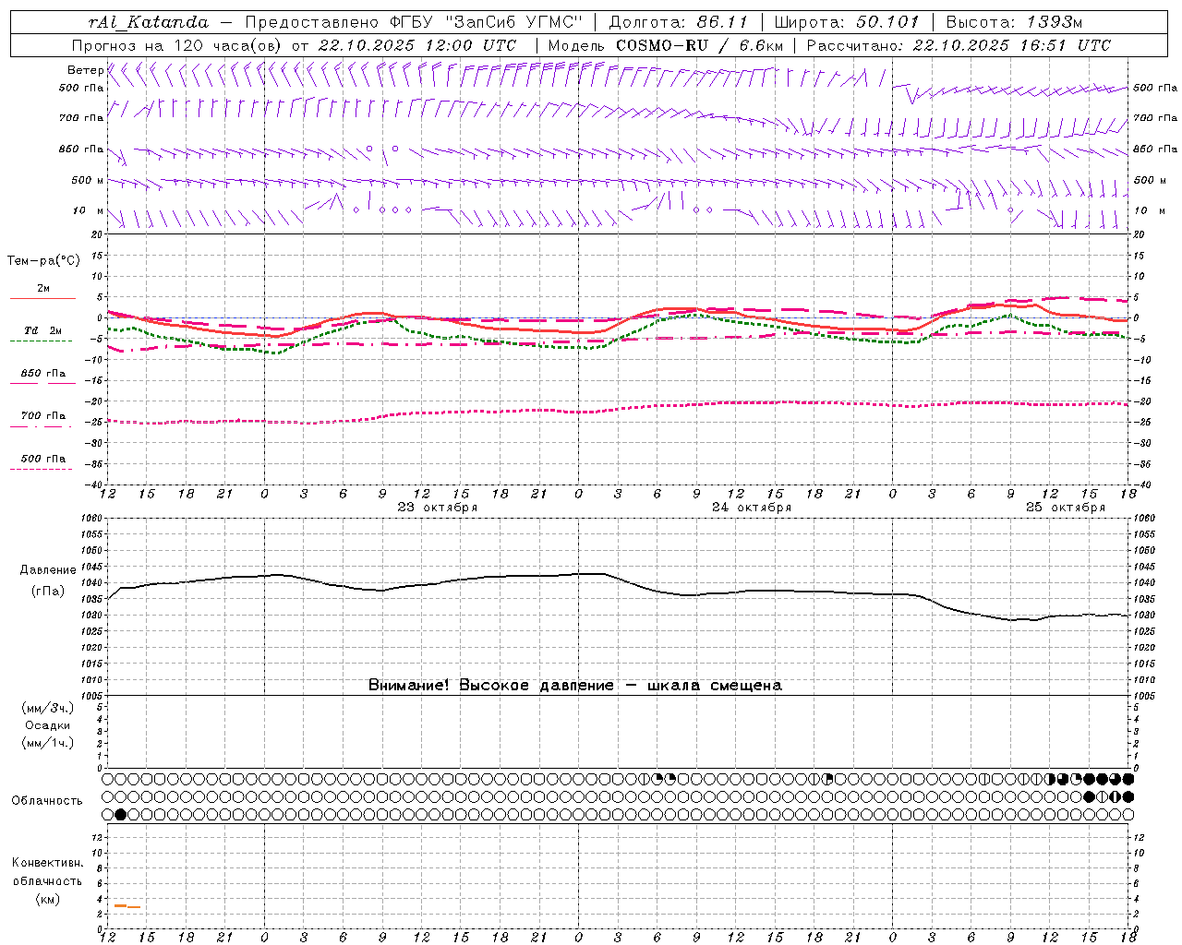Select the Высота: 1393м text
The image size is (1182, 945).
[1014, 22]
